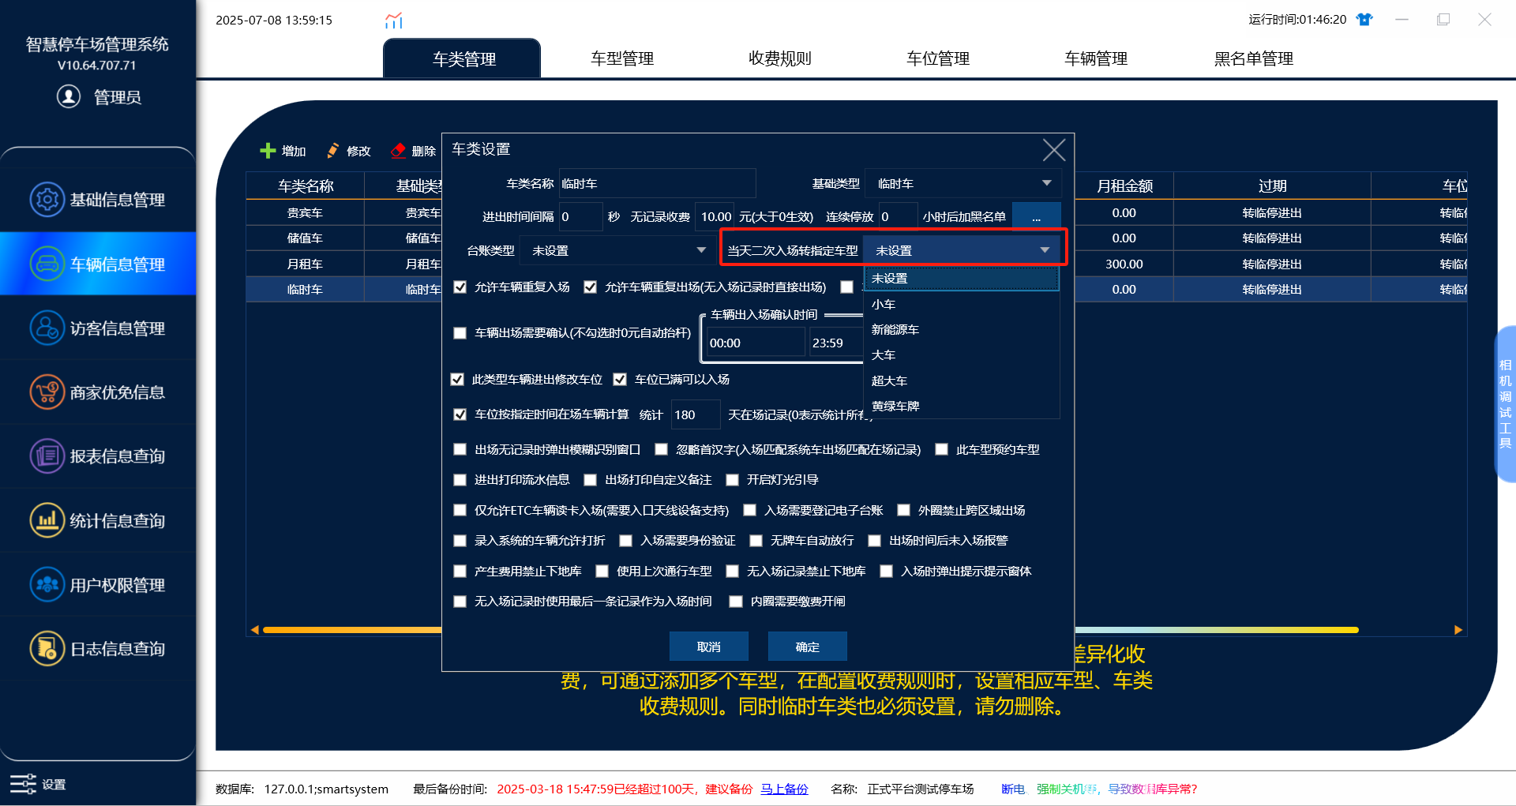Click the 确定 button

coord(808,647)
